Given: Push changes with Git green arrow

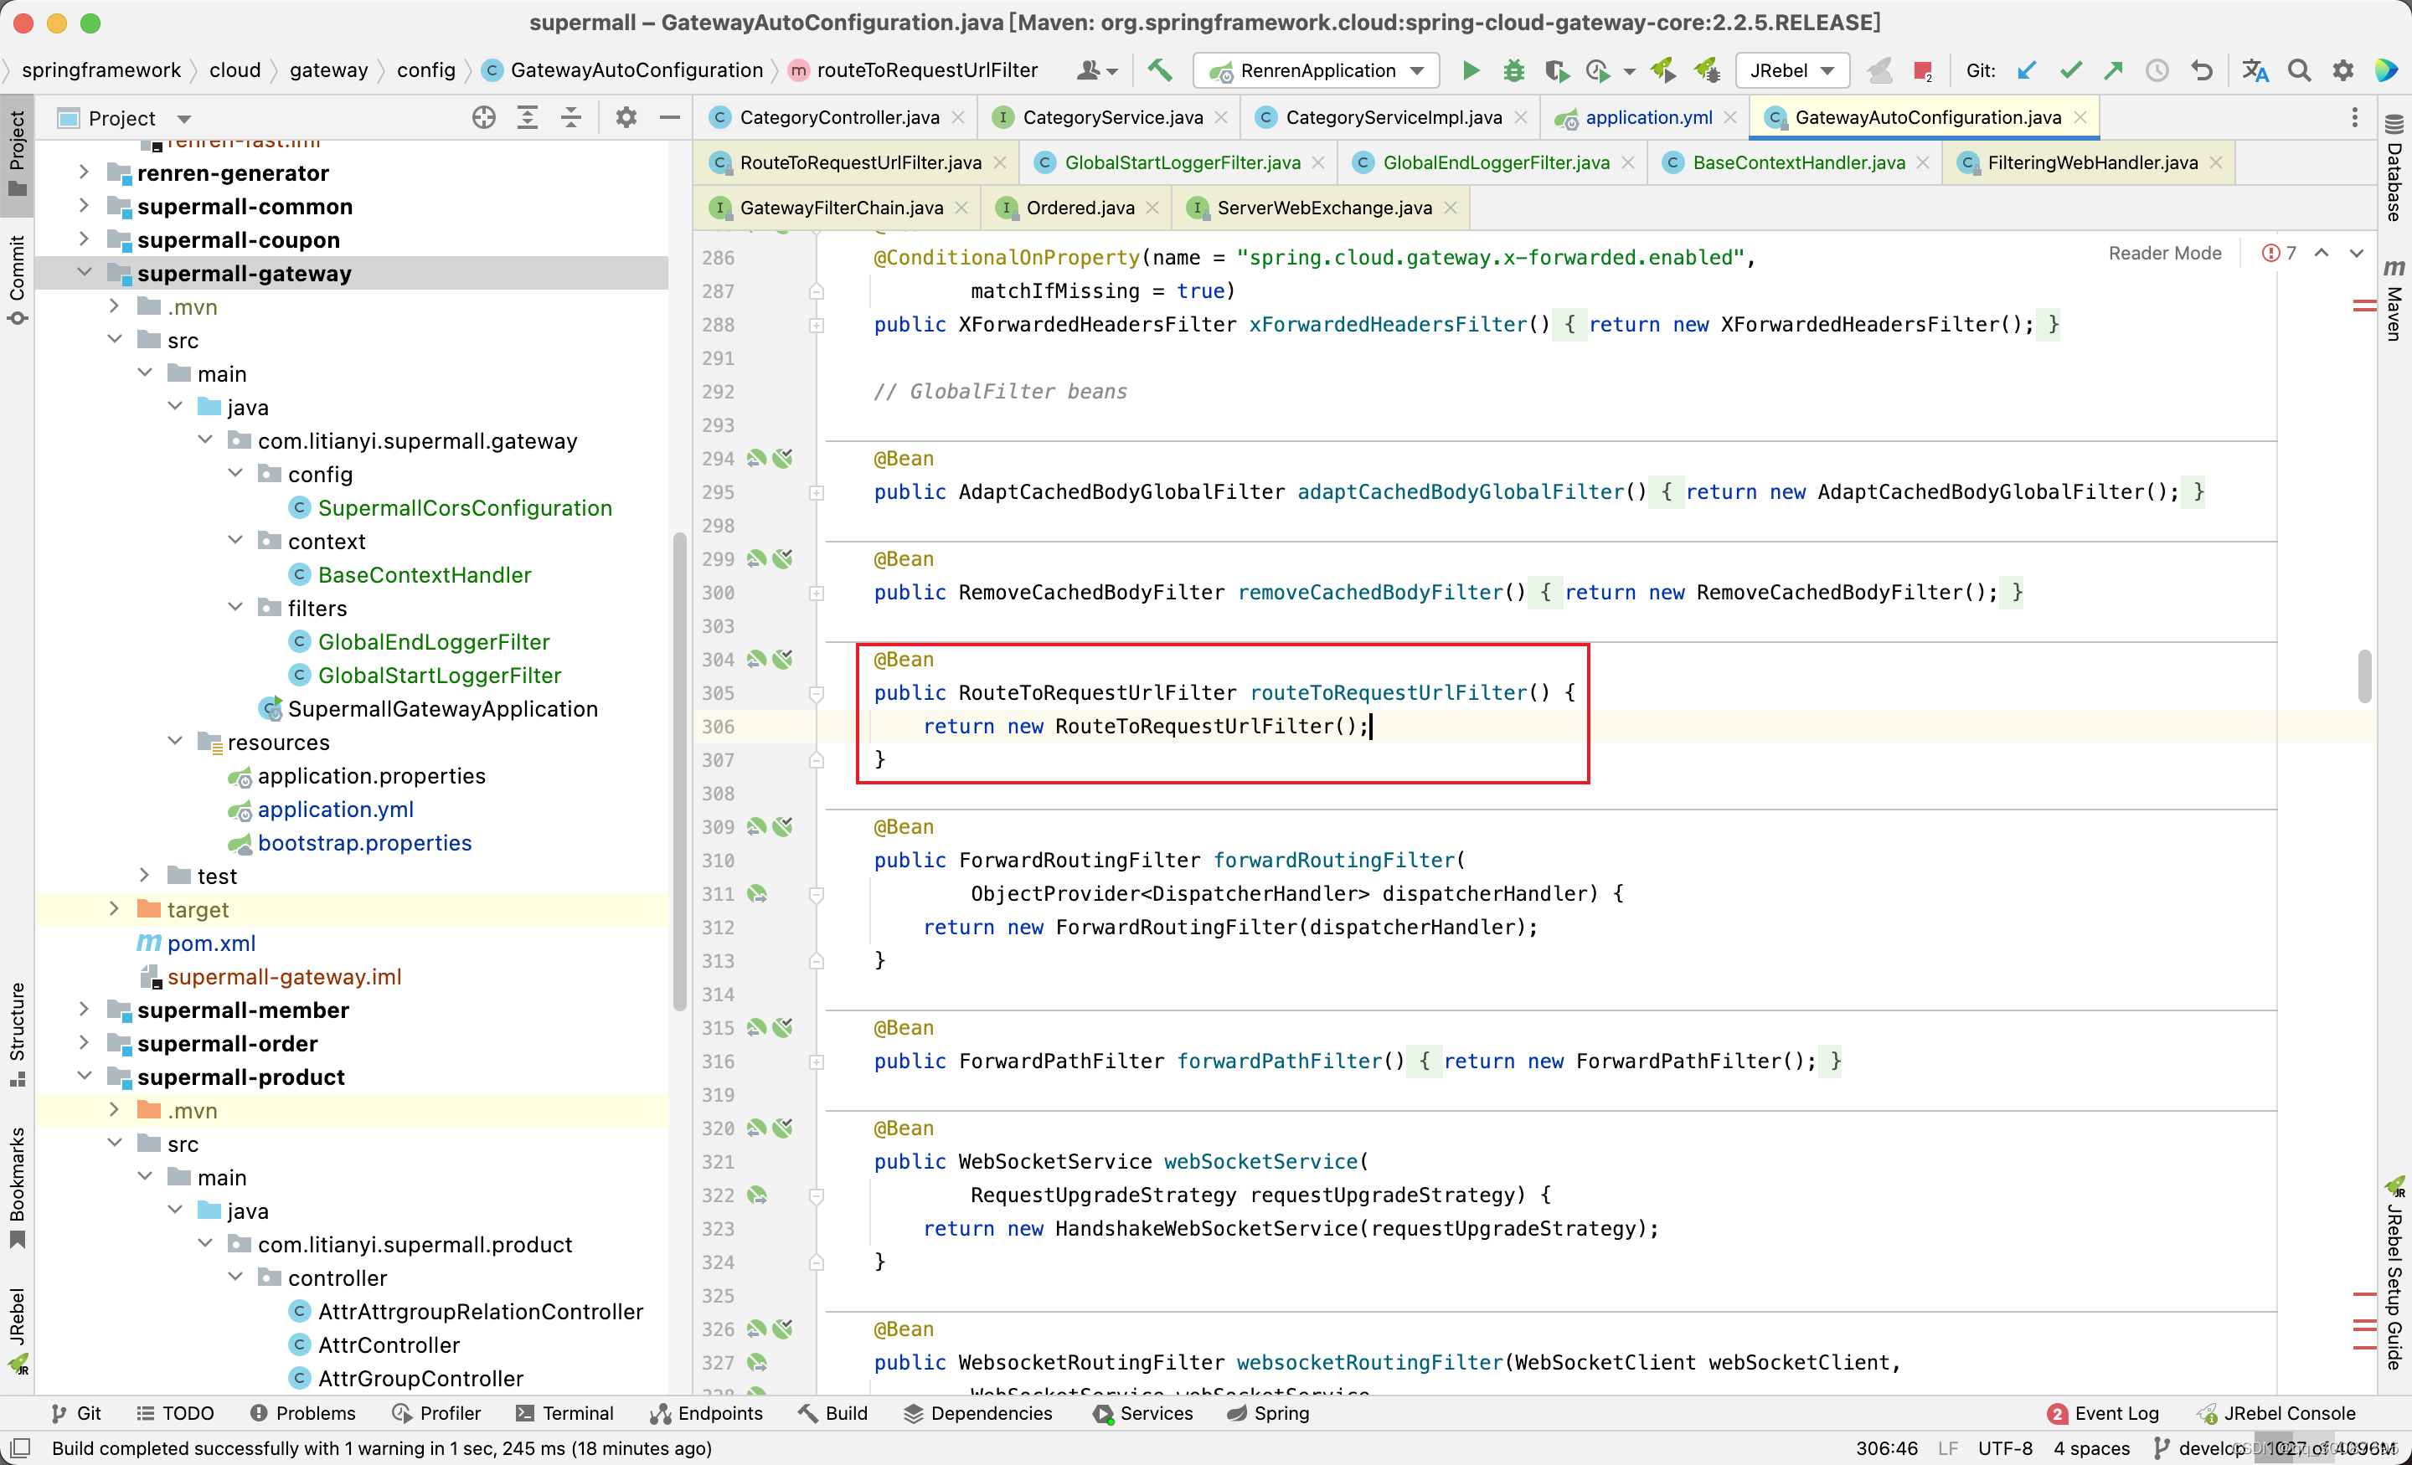Looking at the screenshot, I should 2112,70.
